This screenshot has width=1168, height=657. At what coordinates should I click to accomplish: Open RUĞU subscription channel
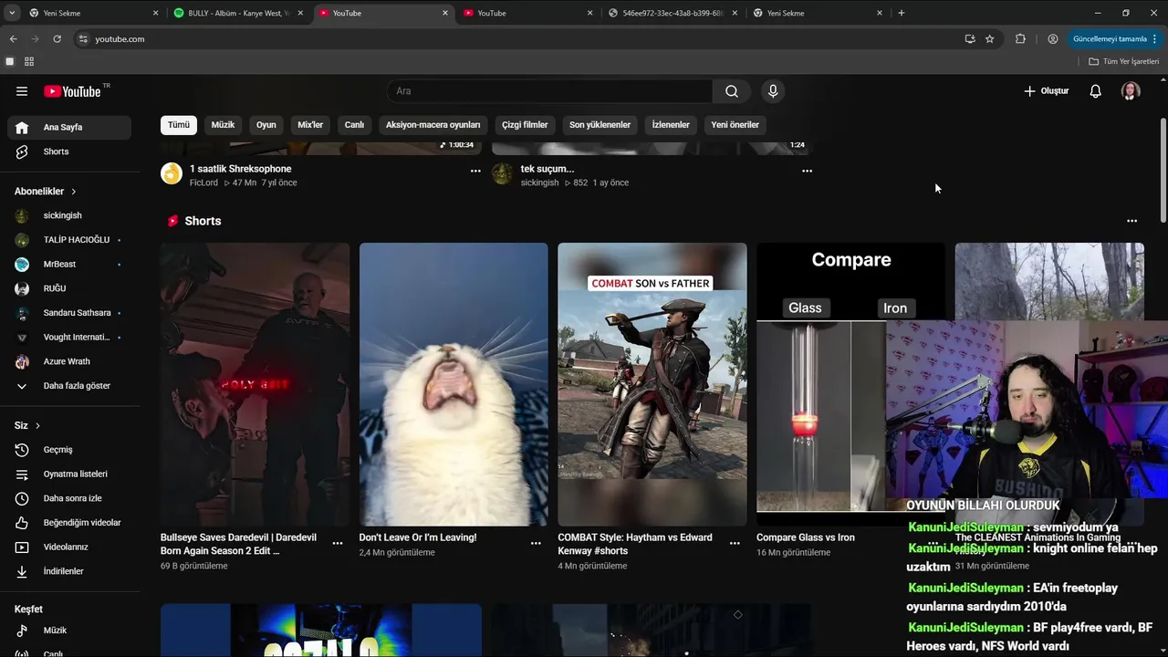[x=69, y=288]
